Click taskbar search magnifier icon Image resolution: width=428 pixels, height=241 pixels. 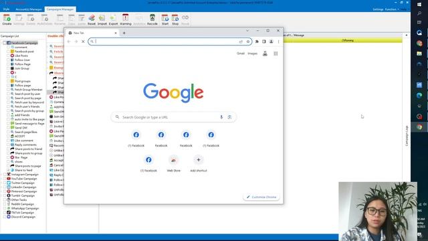click(419, 13)
